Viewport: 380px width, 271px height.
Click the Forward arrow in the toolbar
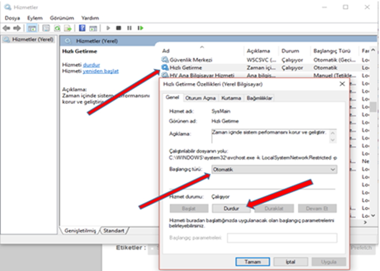point(17,28)
